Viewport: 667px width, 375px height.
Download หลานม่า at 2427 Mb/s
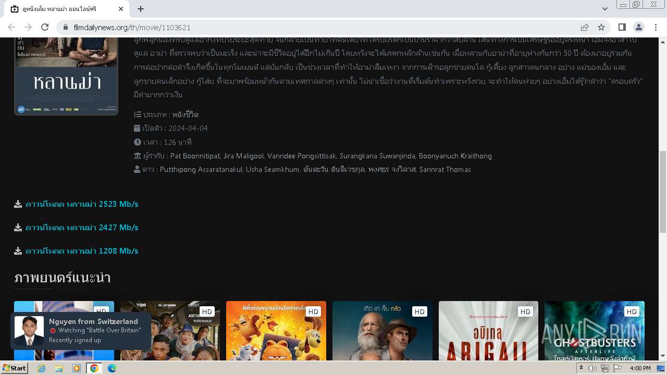(82, 228)
